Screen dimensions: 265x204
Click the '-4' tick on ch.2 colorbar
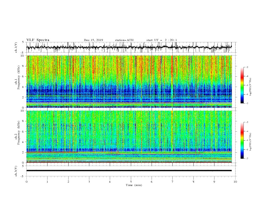pos(247,131)
